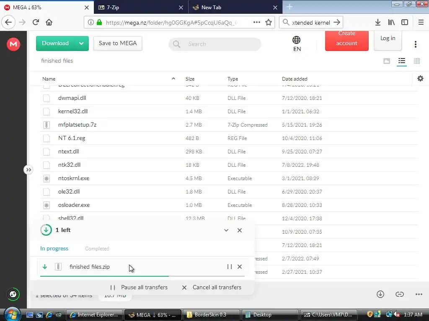Click the finished files.zip progress bar

[142, 276]
